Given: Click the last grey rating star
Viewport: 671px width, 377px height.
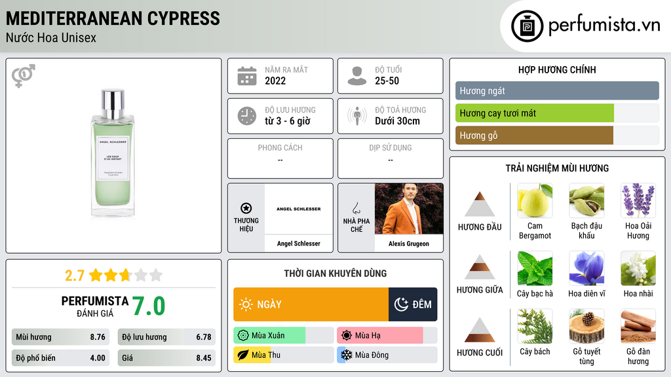Looking at the screenshot, I should click(156, 275).
